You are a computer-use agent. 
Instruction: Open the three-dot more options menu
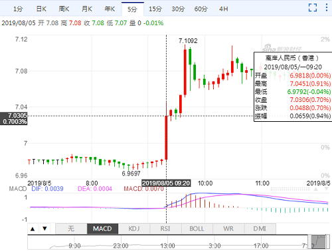327,7
